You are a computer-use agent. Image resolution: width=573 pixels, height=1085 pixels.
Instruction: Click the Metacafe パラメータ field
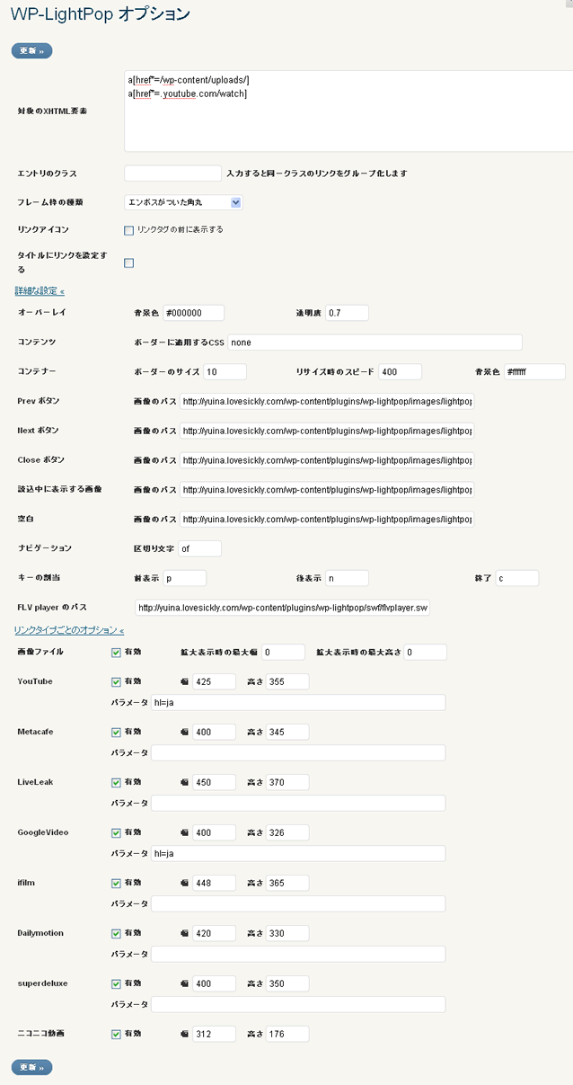298,752
